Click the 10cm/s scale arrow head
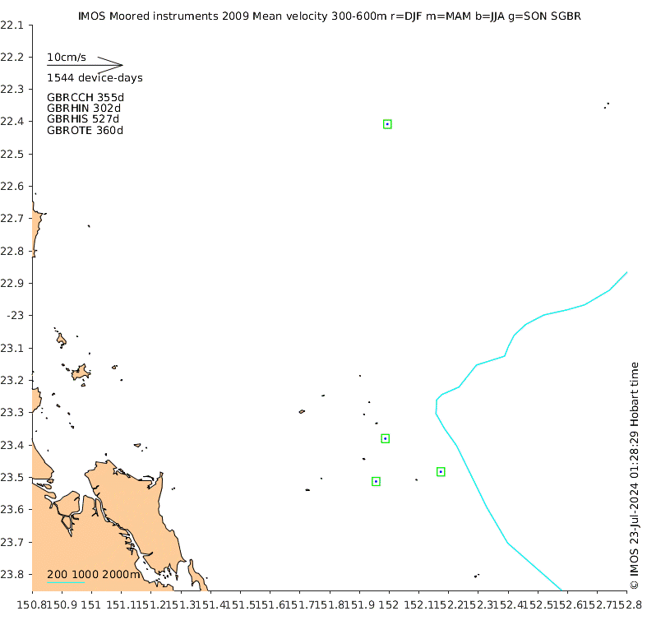 point(111,65)
